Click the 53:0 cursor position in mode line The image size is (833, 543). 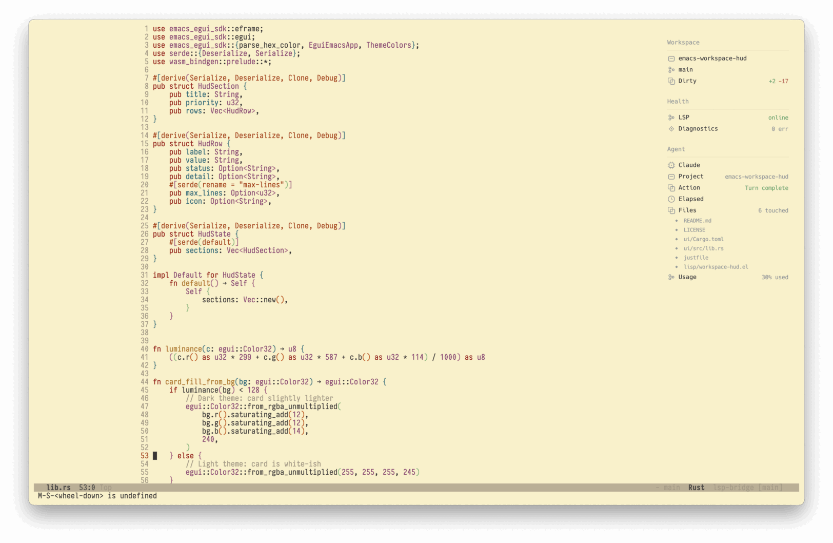tap(87, 488)
